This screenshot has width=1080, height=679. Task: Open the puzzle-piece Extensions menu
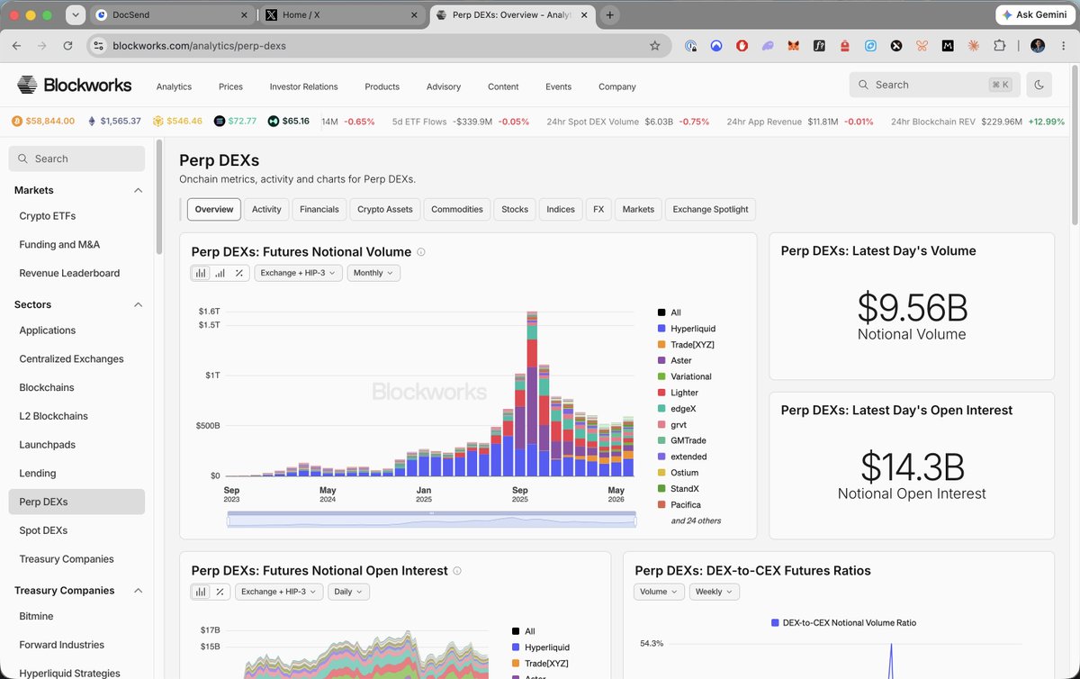tap(999, 46)
